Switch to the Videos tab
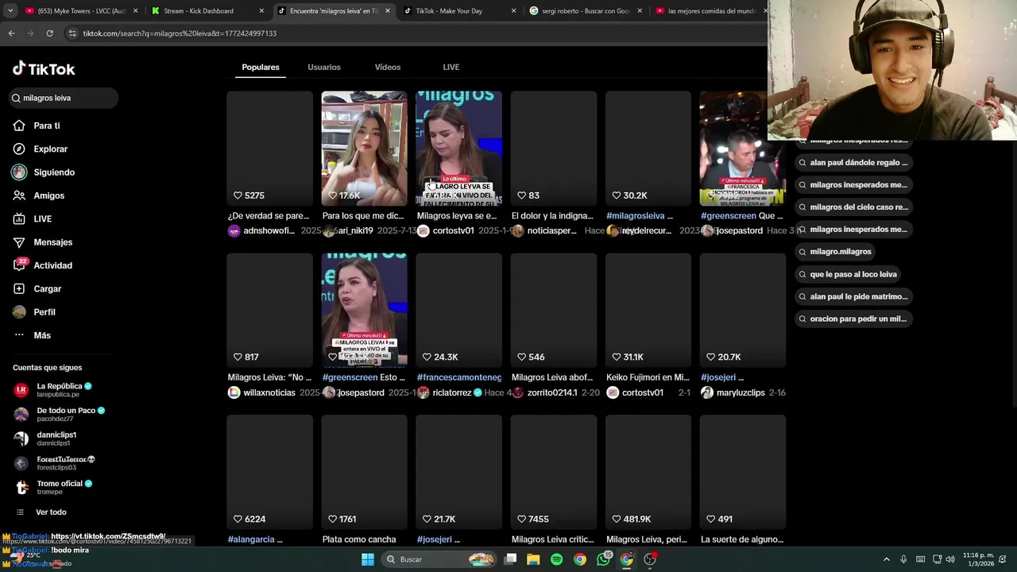1017x572 pixels. tap(388, 67)
